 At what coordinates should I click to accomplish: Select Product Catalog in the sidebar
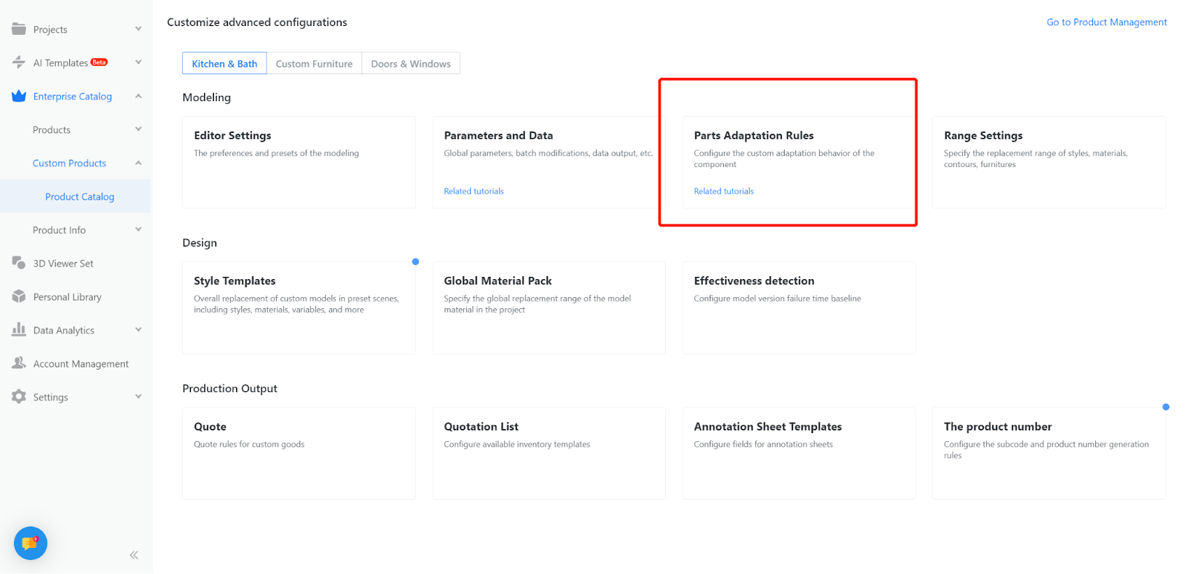point(79,197)
